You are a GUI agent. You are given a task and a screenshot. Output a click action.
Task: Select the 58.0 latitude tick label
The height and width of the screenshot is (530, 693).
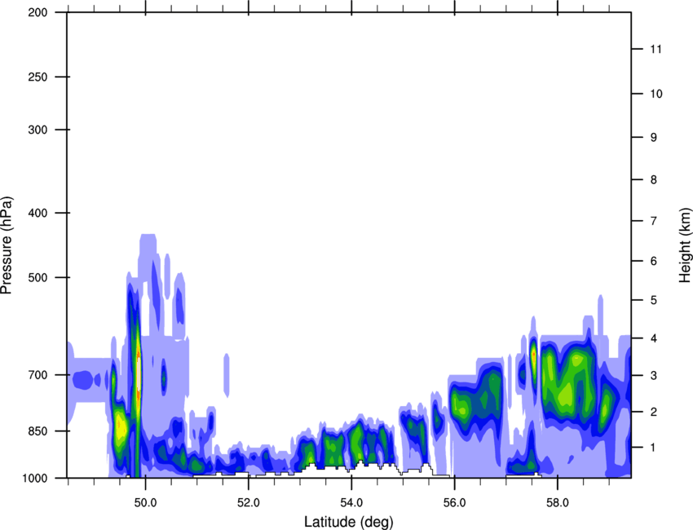pyautogui.click(x=557, y=499)
